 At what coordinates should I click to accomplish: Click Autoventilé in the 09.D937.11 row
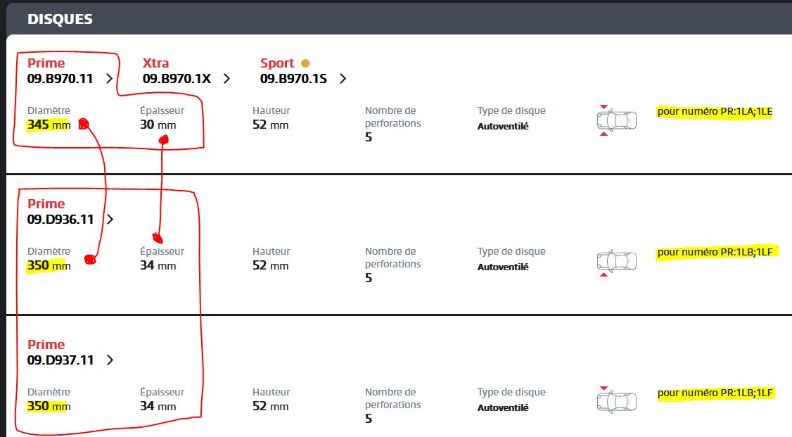coord(503,407)
